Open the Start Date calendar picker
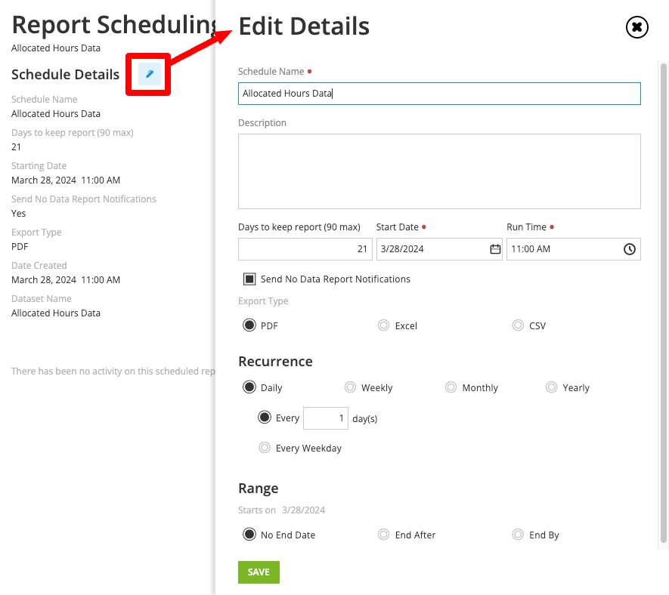The width and height of the screenshot is (669, 595). point(495,249)
